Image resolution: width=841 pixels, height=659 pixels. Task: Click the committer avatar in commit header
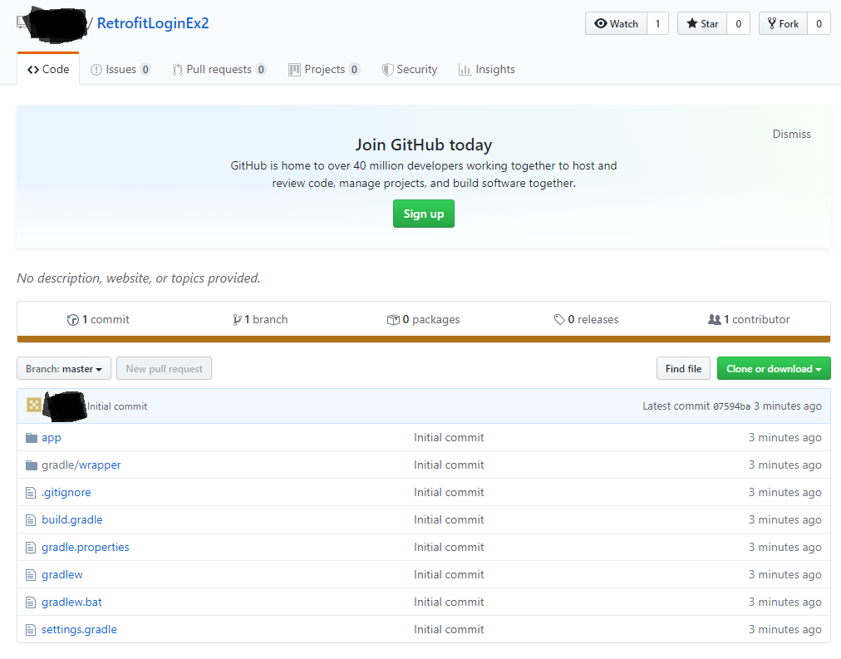pyautogui.click(x=34, y=405)
